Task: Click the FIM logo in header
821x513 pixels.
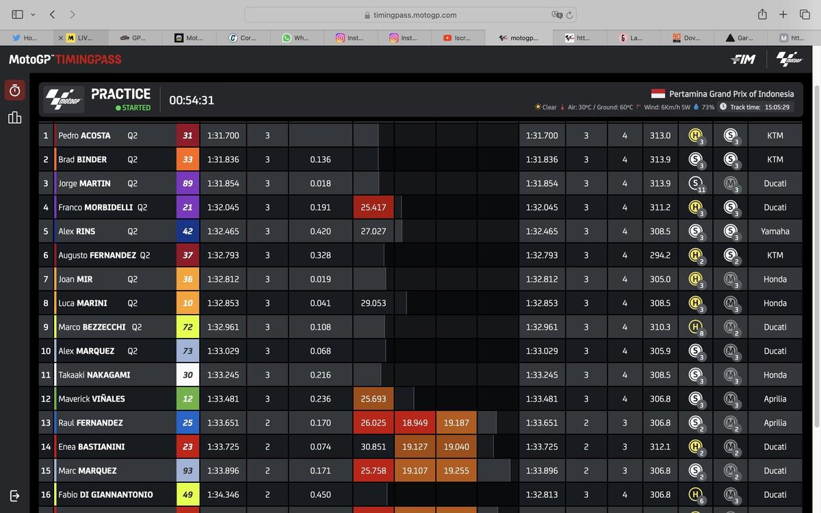Action: click(743, 60)
